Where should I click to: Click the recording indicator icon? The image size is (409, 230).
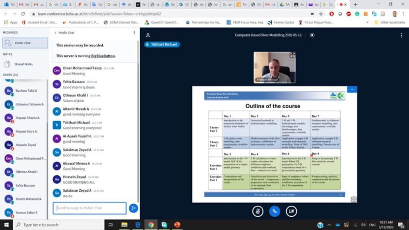point(312,35)
